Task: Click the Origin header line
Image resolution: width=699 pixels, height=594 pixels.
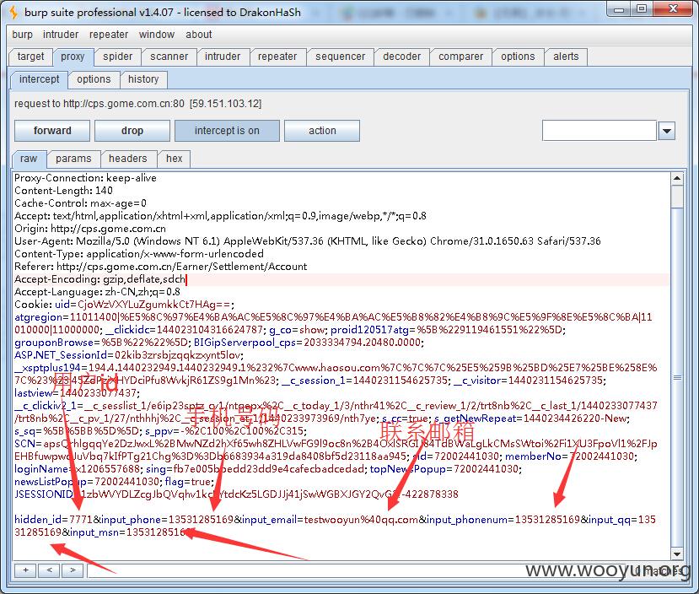Action: tap(90, 229)
